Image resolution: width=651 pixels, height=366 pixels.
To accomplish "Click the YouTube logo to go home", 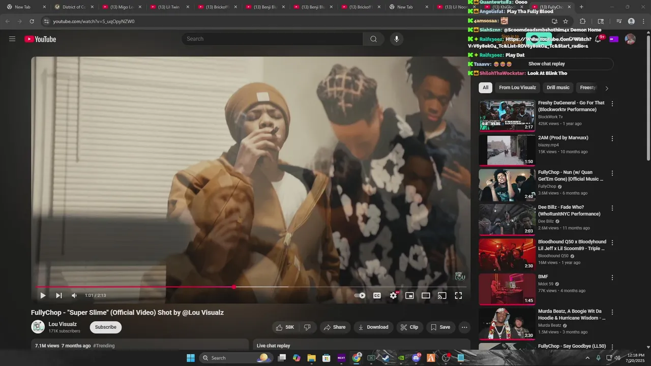I will [x=40, y=39].
